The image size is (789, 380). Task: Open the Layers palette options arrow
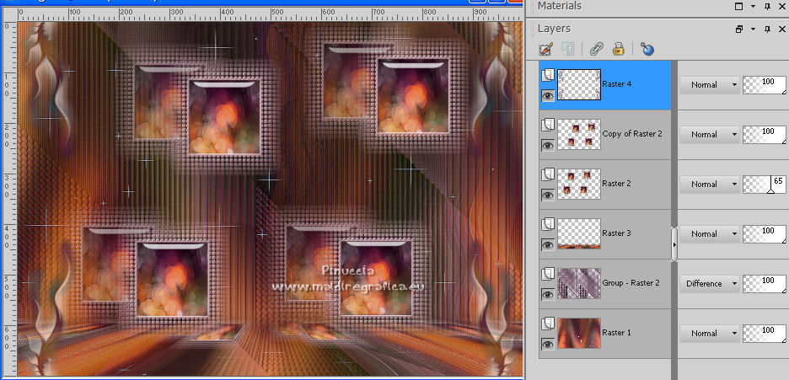(x=754, y=29)
